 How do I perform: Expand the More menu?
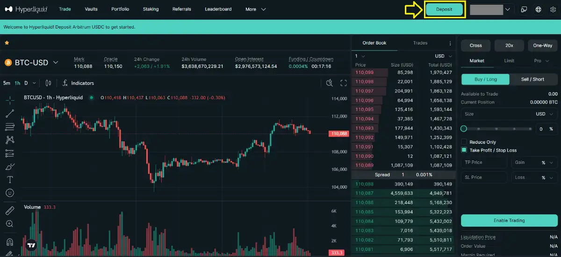(x=255, y=9)
